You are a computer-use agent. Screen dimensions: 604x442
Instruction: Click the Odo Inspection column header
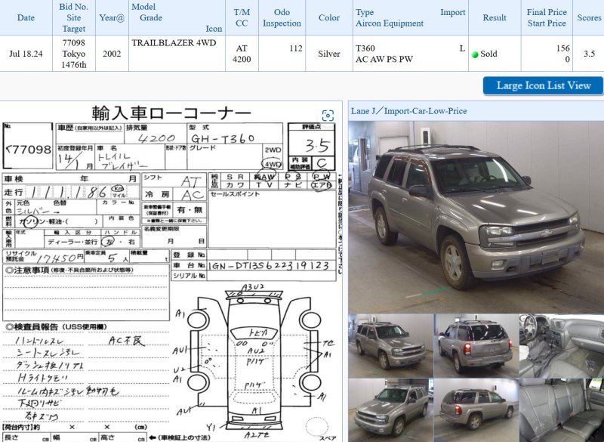282,17
